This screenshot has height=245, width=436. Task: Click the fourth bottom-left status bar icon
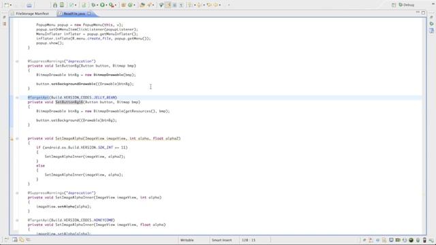(28, 240)
